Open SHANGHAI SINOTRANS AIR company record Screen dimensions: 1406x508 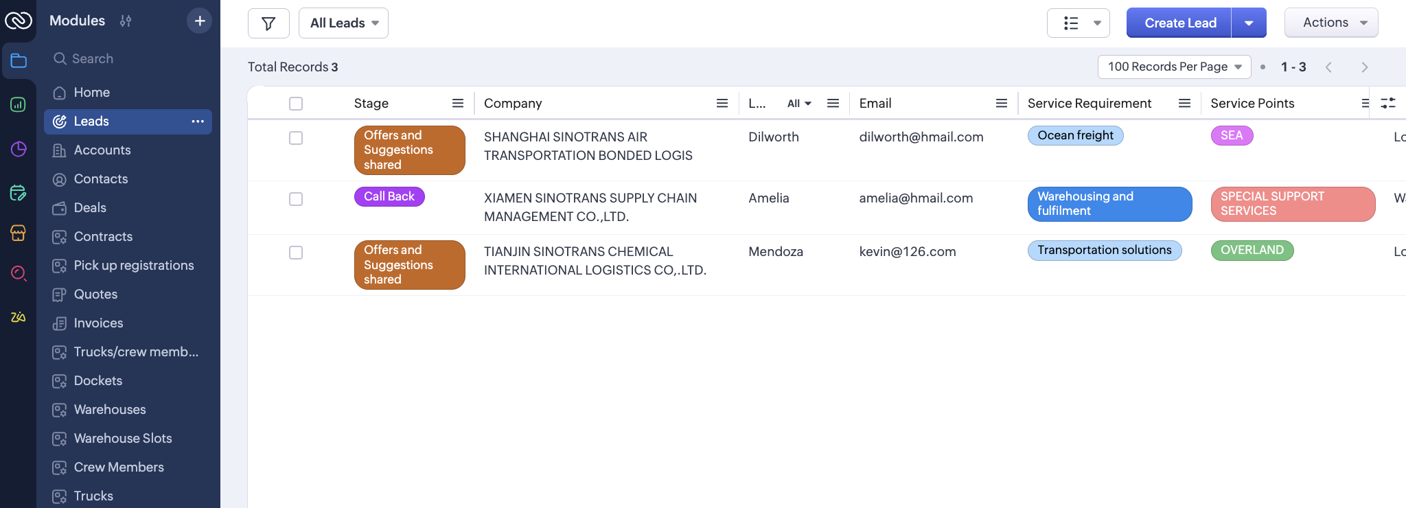[588, 146]
